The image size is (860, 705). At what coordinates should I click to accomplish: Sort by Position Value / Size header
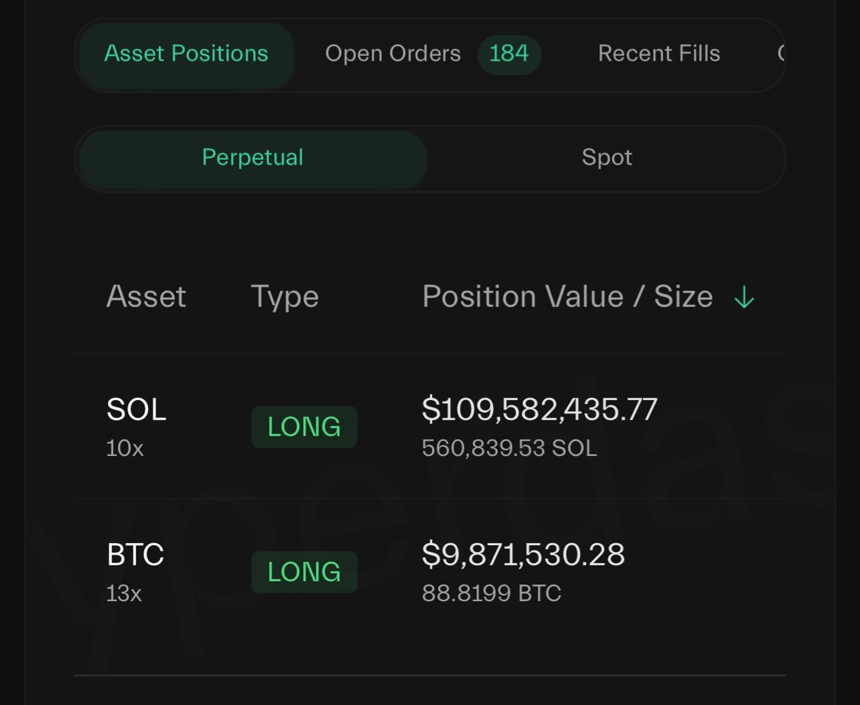click(567, 297)
